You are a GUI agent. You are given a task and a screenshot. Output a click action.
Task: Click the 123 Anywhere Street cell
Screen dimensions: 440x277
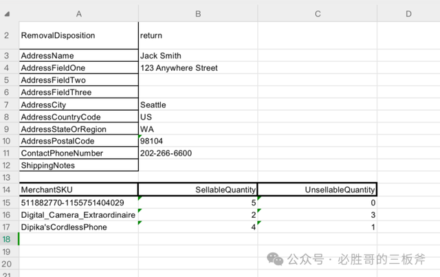198,68
